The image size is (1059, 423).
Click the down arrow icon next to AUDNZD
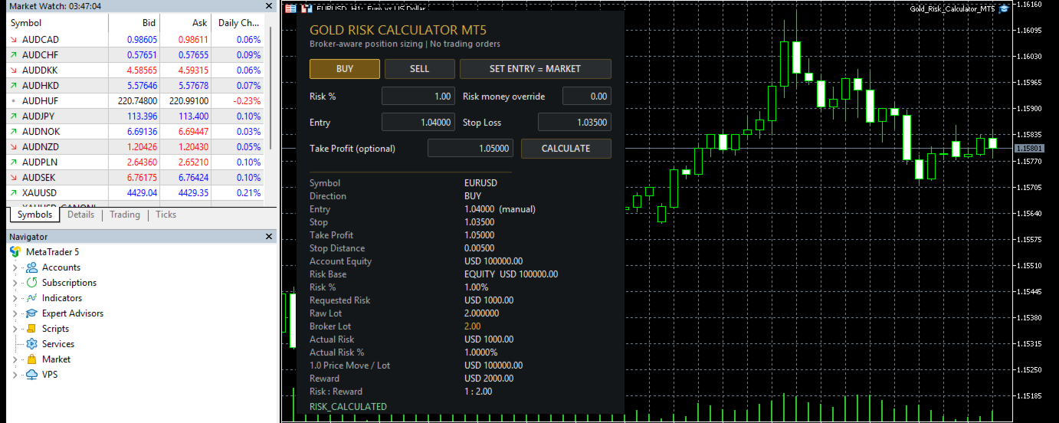pos(14,147)
